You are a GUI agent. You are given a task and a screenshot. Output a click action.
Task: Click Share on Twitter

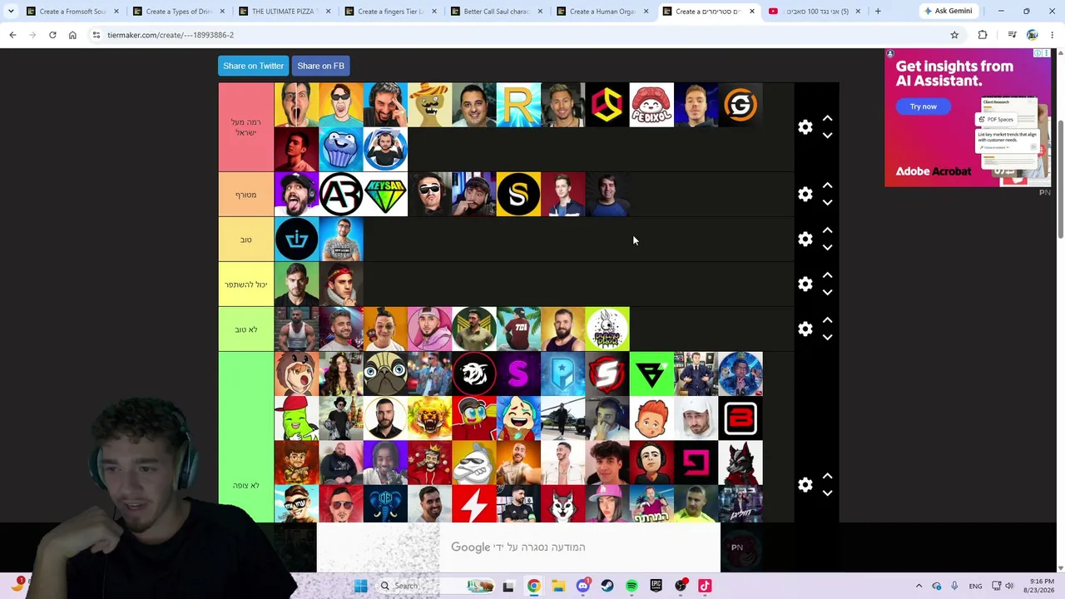(253, 66)
